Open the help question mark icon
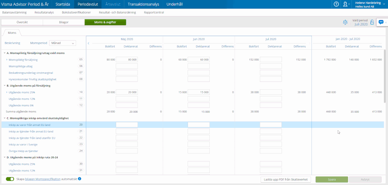 pyautogui.click(x=336, y=4)
